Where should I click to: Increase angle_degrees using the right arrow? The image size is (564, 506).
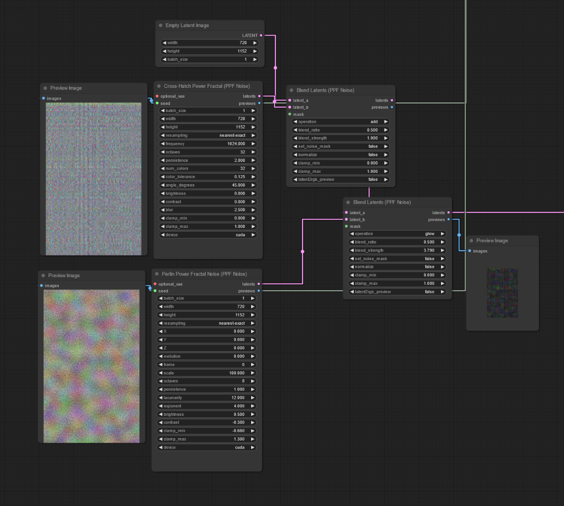pyautogui.click(x=253, y=185)
